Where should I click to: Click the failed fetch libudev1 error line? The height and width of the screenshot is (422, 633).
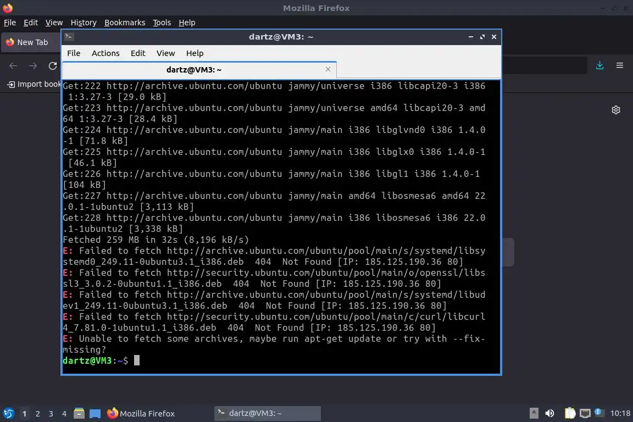274,300
